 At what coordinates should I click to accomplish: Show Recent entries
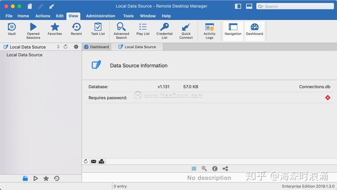click(x=76, y=29)
